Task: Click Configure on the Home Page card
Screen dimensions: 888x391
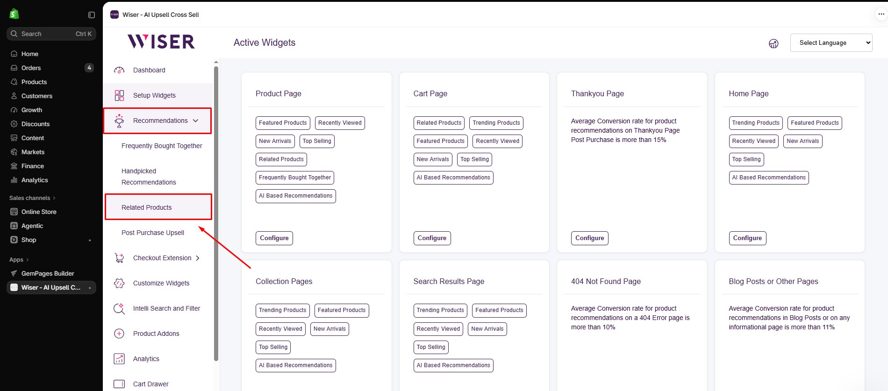Action: coord(747,238)
